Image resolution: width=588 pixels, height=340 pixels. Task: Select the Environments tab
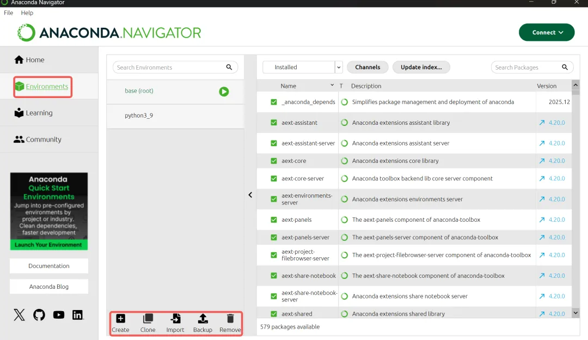pyautogui.click(x=49, y=86)
